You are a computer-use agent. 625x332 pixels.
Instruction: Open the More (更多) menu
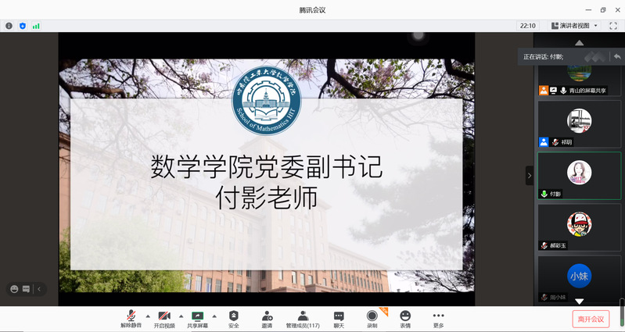(438, 318)
